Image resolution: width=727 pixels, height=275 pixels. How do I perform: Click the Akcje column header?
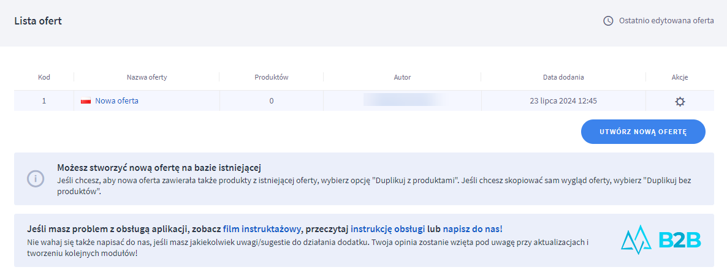pos(679,77)
